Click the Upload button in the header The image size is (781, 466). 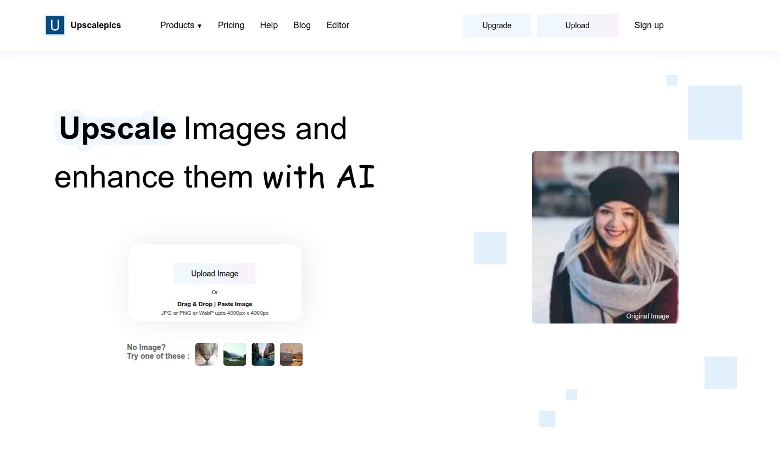pyautogui.click(x=577, y=25)
